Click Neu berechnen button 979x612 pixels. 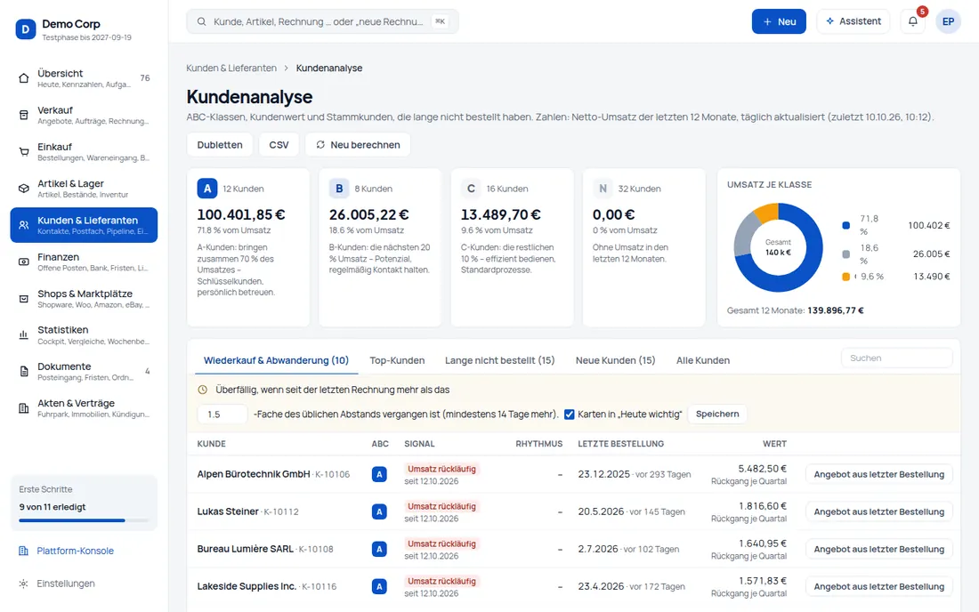click(x=358, y=145)
